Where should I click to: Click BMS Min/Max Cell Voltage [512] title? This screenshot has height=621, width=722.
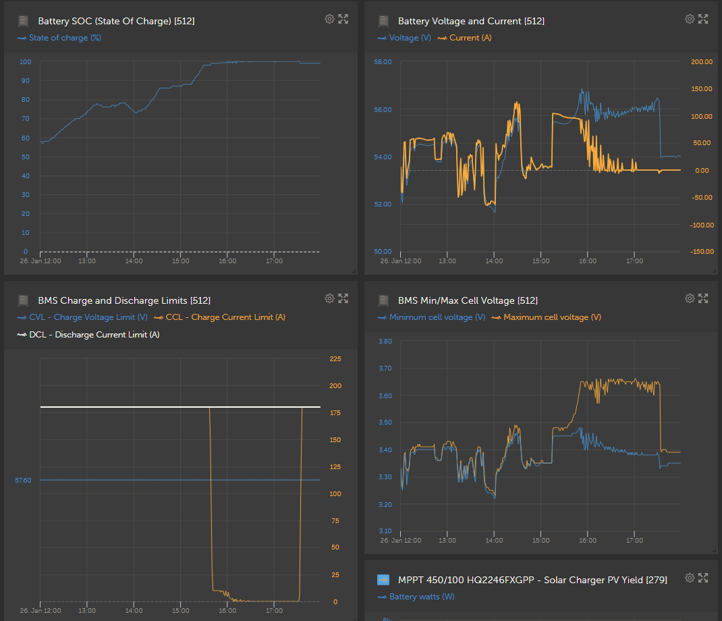(468, 301)
